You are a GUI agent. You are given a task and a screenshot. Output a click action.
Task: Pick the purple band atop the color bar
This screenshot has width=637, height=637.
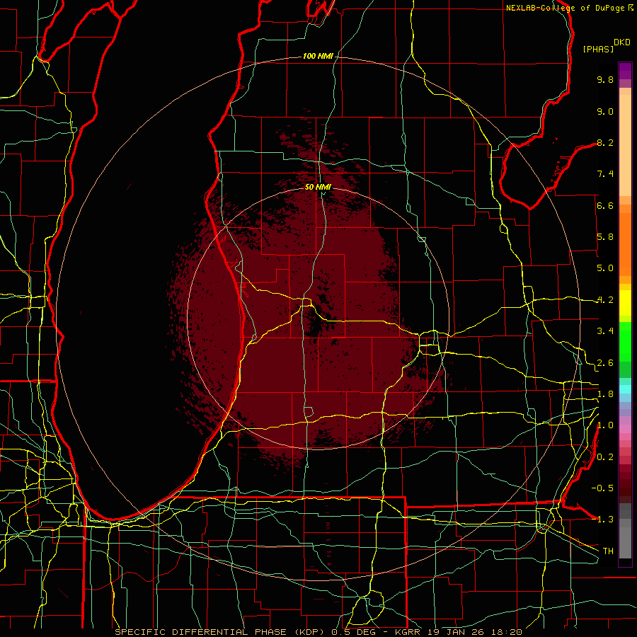tap(625, 71)
